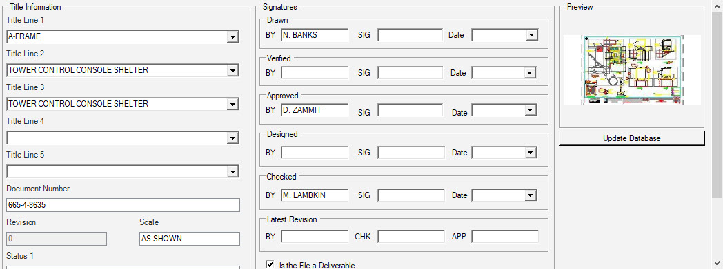Open the empty Title Line 4 dropdown
This screenshot has height=269, width=723.
[233, 138]
